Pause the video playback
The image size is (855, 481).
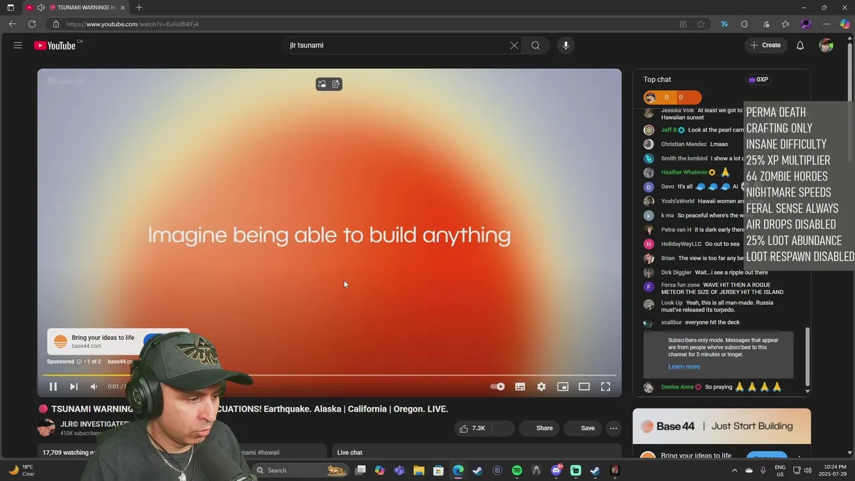tap(53, 386)
